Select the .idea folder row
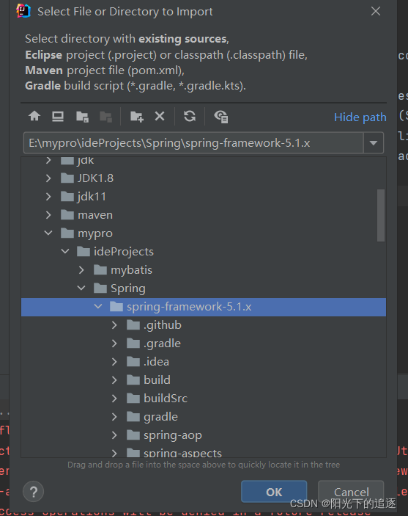This screenshot has width=408, height=516. click(204, 362)
